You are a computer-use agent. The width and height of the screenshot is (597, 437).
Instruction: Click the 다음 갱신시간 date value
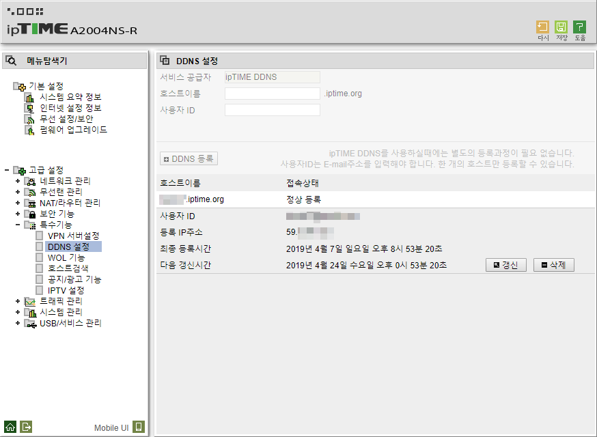[366, 266]
